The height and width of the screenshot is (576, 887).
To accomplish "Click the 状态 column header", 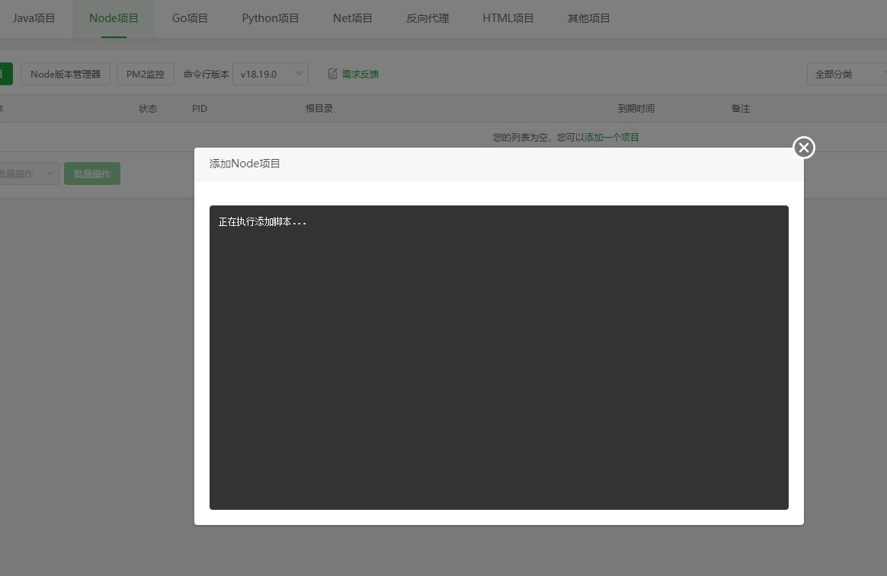I will [x=148, y=108].
